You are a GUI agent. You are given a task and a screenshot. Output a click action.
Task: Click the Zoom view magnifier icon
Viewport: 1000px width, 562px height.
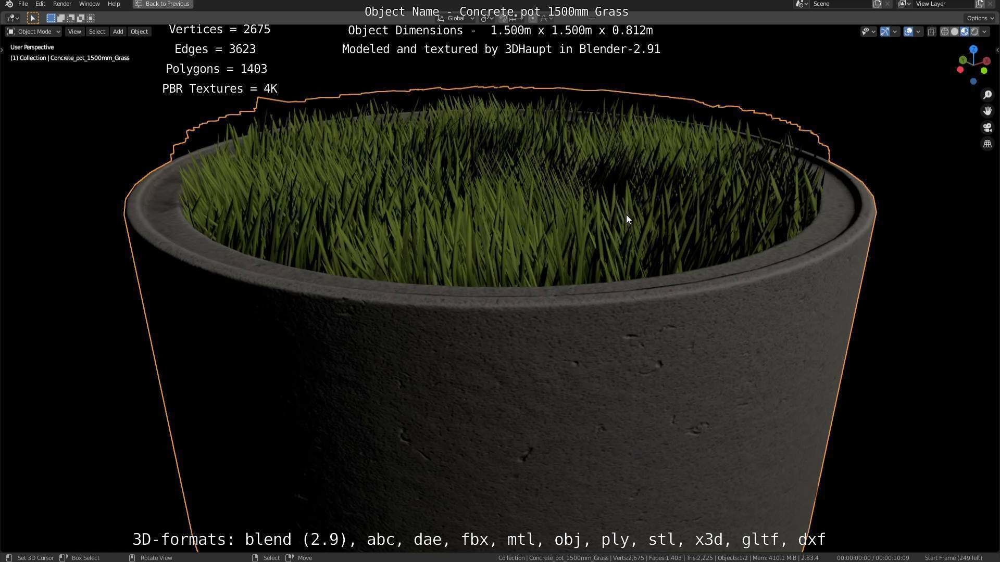pyautogui.click(x=987, y=95)
